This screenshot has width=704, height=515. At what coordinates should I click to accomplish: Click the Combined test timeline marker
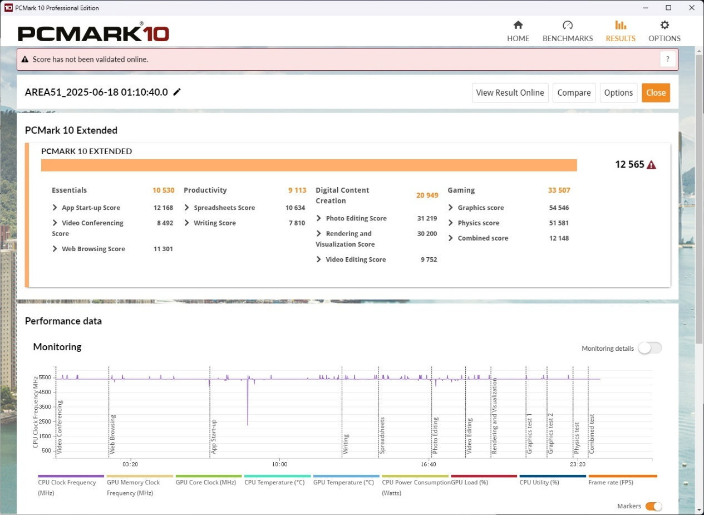point(592,434)
